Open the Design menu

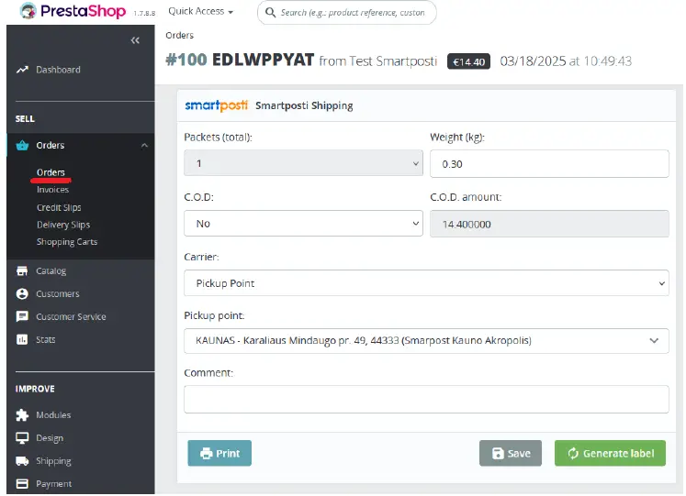[x=50, y=438]
